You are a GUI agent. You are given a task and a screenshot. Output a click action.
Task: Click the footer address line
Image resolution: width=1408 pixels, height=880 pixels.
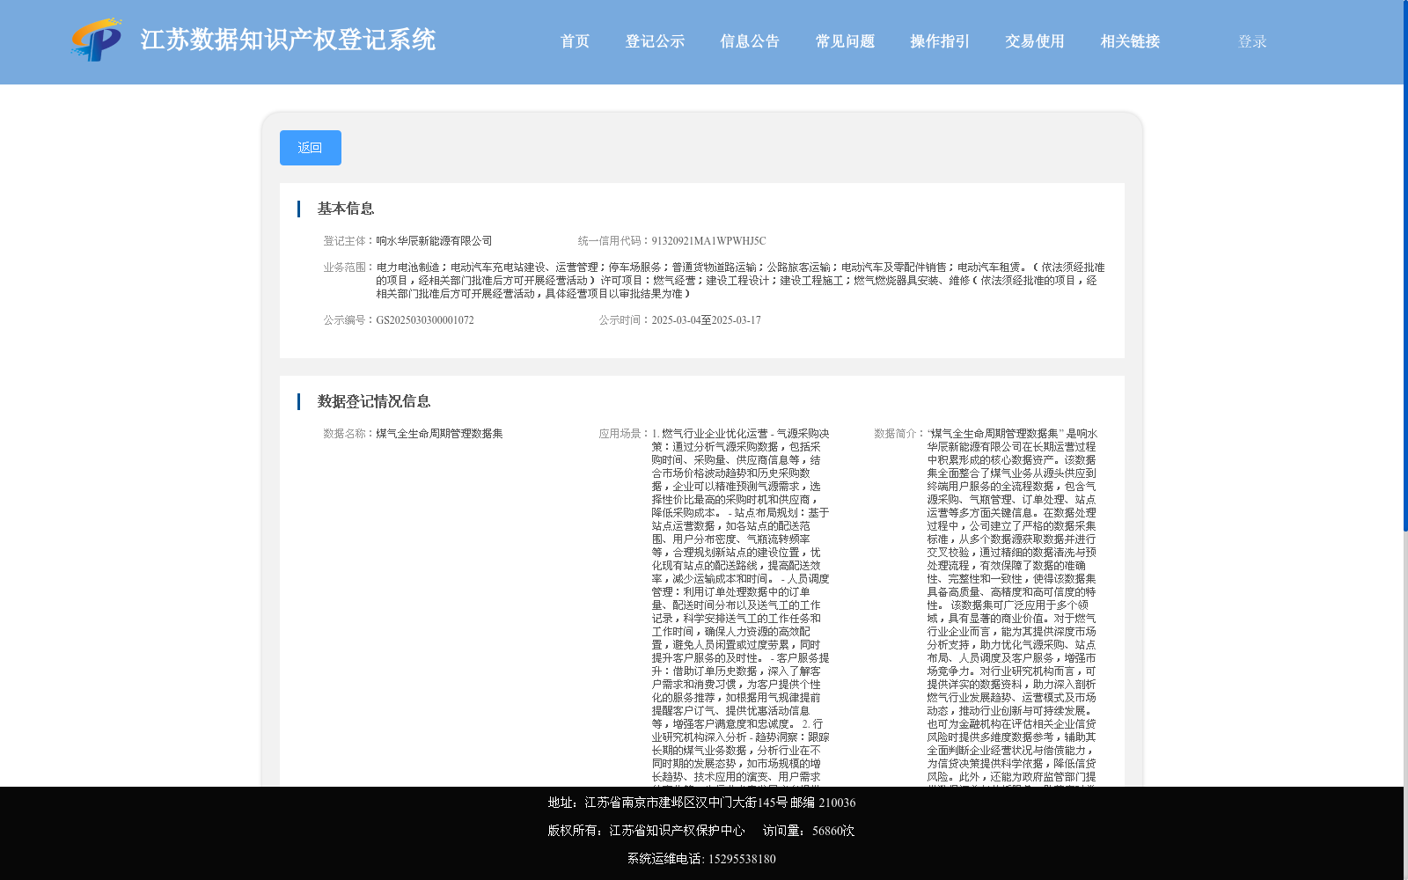click(x=701, y=803)
